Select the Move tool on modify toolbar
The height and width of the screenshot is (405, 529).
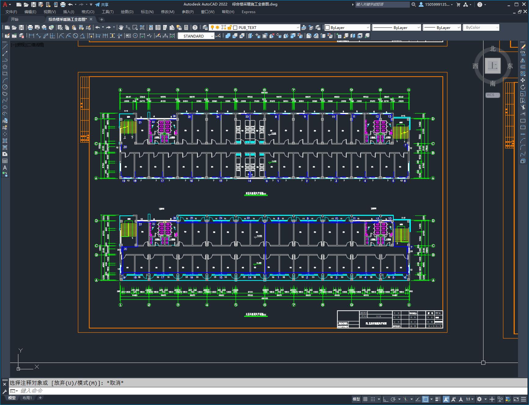pos(523,80)
